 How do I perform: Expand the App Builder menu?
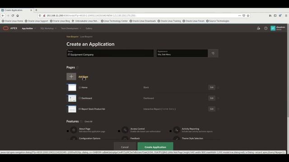point(29,28)
